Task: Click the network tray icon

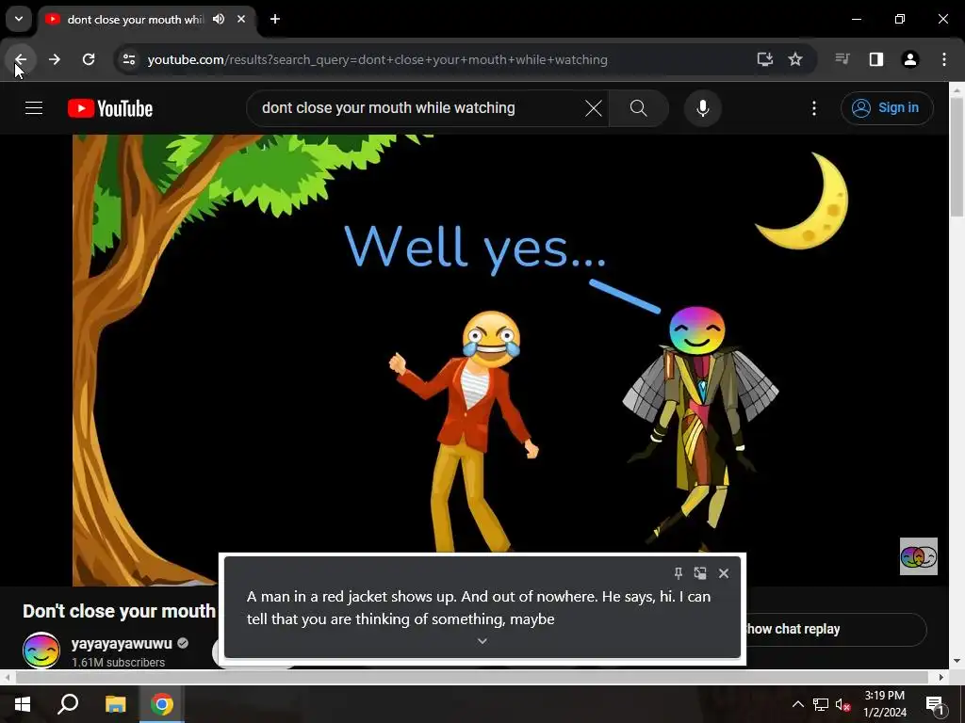Action: tap(821, 704)
